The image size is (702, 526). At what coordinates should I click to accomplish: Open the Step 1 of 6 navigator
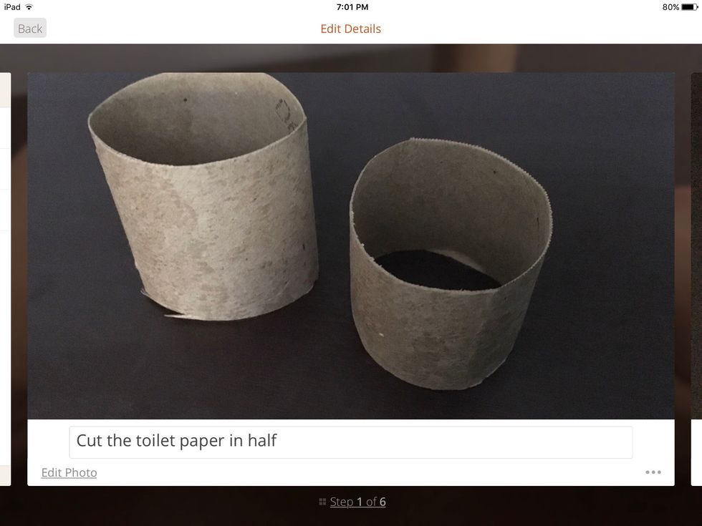357,502
